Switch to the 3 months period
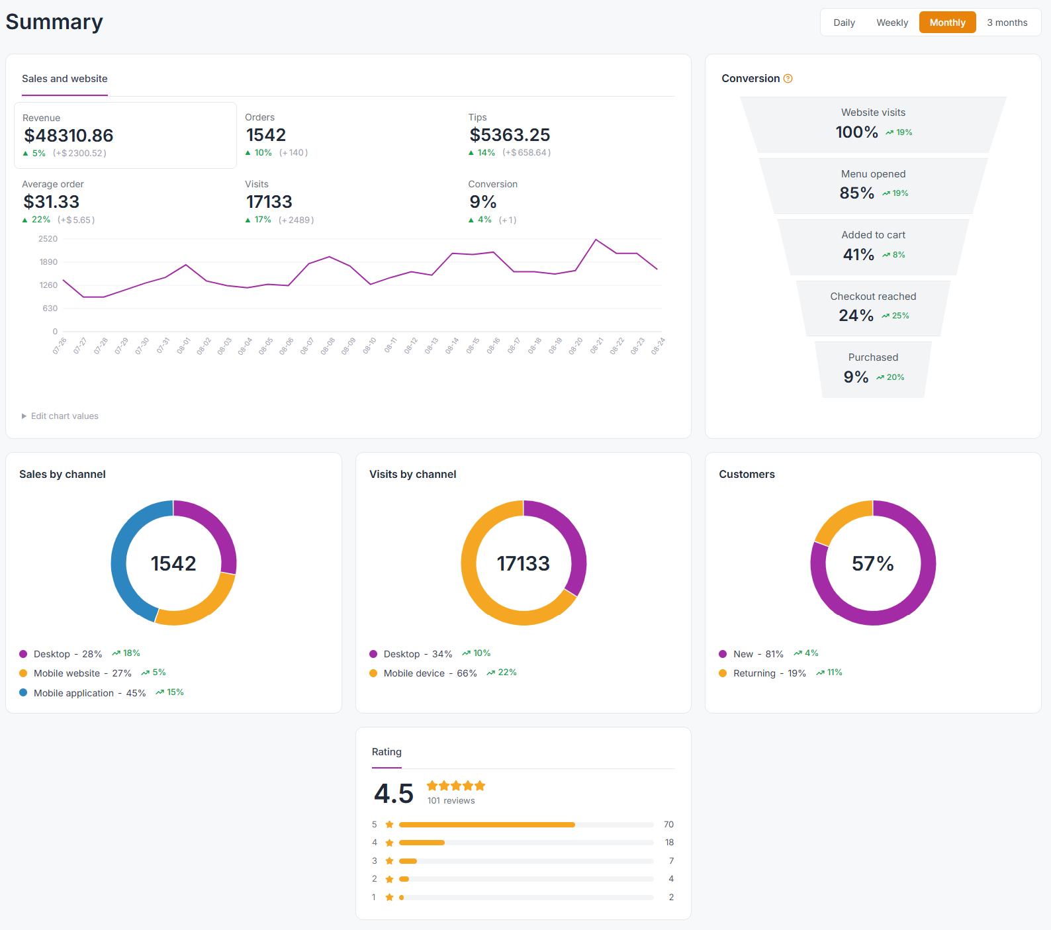Screen dimensions: 1051x930 tap(1007, 23)
